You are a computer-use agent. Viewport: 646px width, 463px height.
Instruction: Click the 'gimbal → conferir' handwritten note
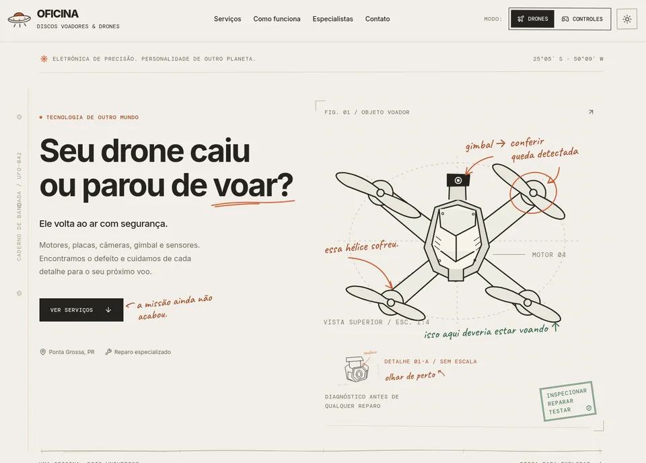point(505,144)
